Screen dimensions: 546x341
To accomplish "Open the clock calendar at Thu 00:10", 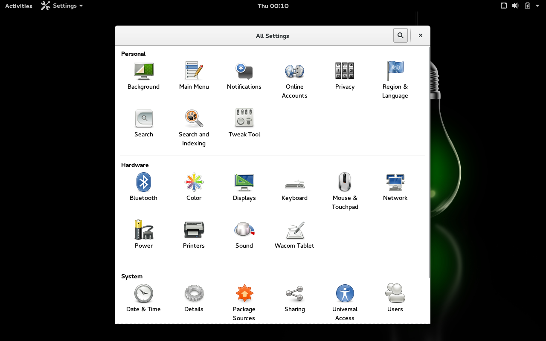I will point(273,6).
